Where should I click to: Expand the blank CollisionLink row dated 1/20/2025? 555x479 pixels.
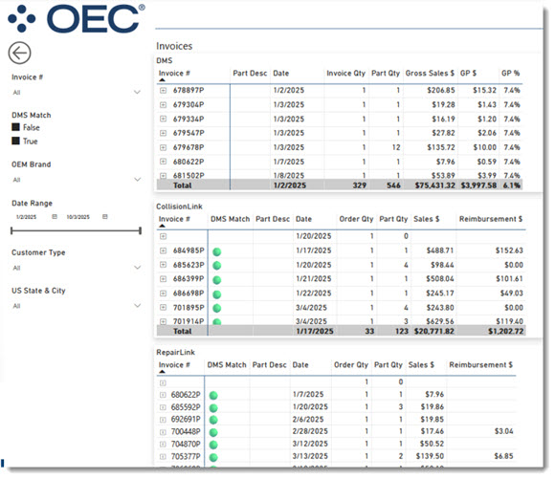click(x=163, y=236)
